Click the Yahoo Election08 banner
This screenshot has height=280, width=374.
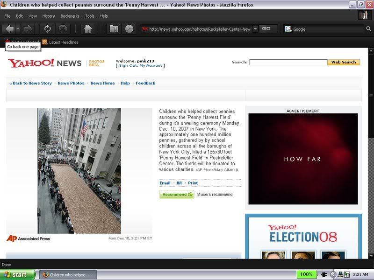pyautogui.click(x=303, y=236)
